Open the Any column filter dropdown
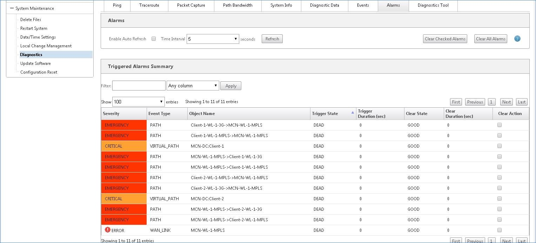 click(193, 86)
